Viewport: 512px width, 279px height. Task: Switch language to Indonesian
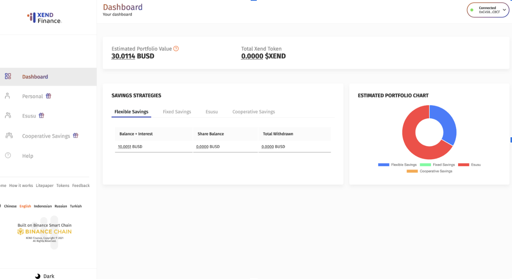[x=43, y=206]
